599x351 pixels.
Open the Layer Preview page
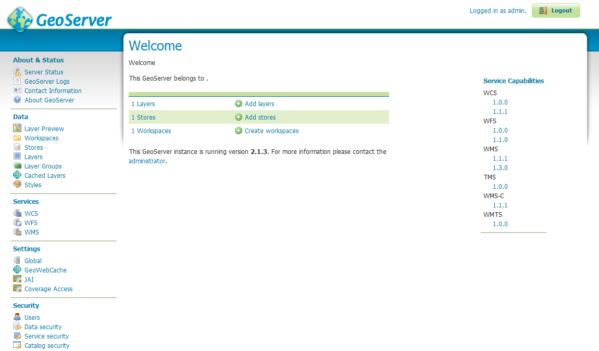click(44, 128)
